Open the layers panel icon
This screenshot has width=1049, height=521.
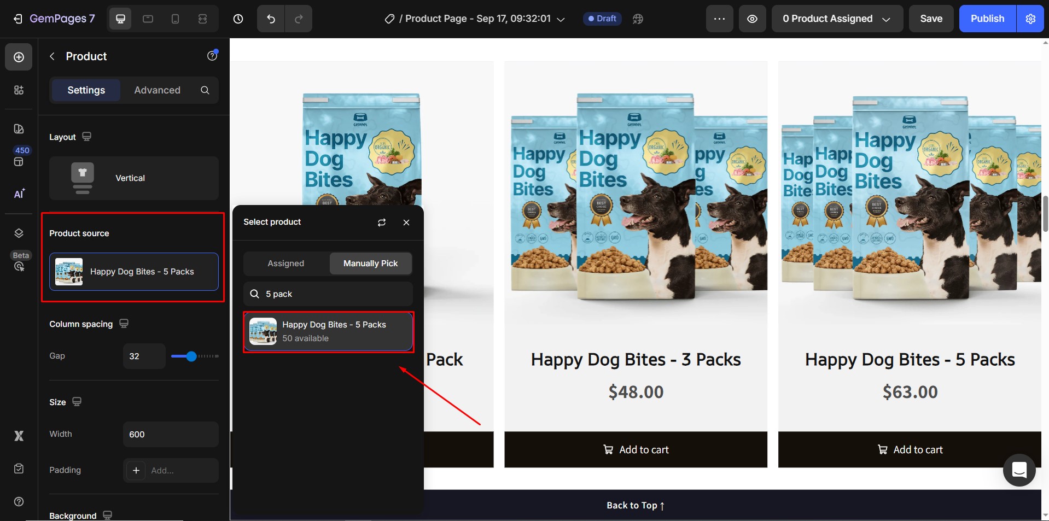click(19, 233)
